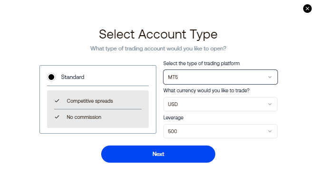This screenshot has width=316, height=185.
Task: Open the currency dropdown showing USD
Action: point(220,104)
